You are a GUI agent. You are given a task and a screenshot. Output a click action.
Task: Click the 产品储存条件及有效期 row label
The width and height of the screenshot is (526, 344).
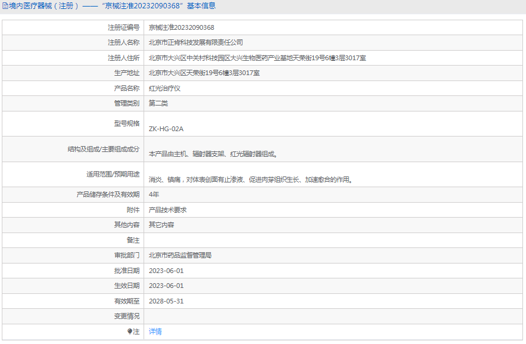pos(108,194)
